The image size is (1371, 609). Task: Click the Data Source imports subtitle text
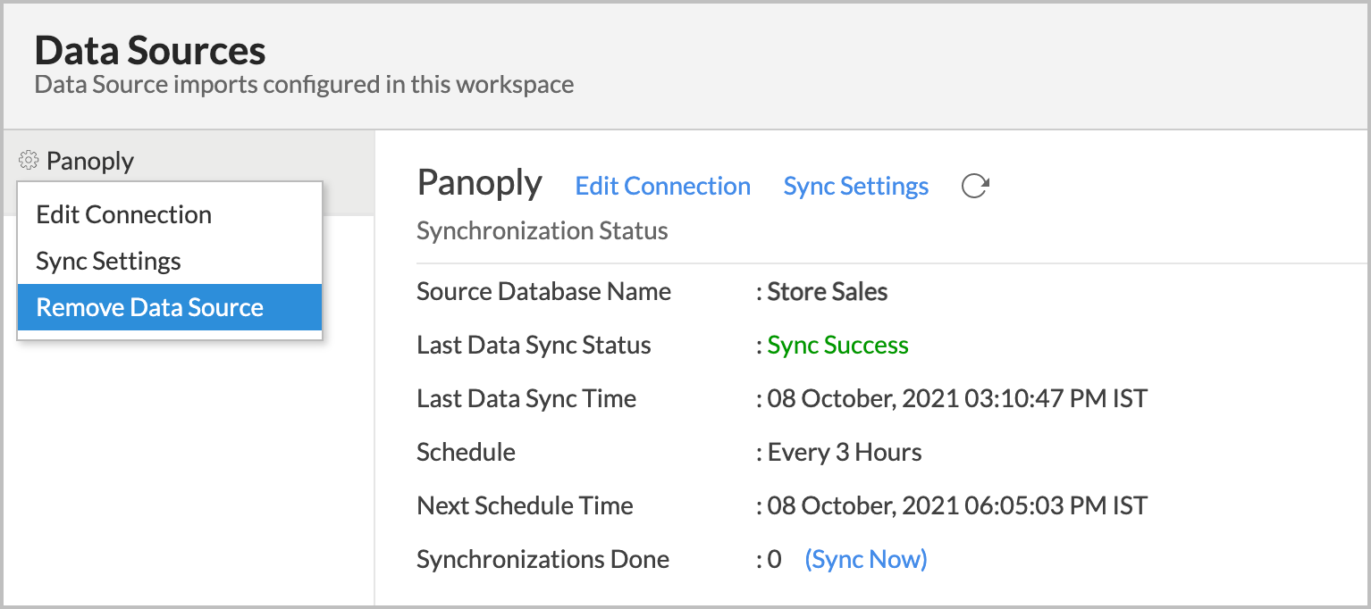304,85
